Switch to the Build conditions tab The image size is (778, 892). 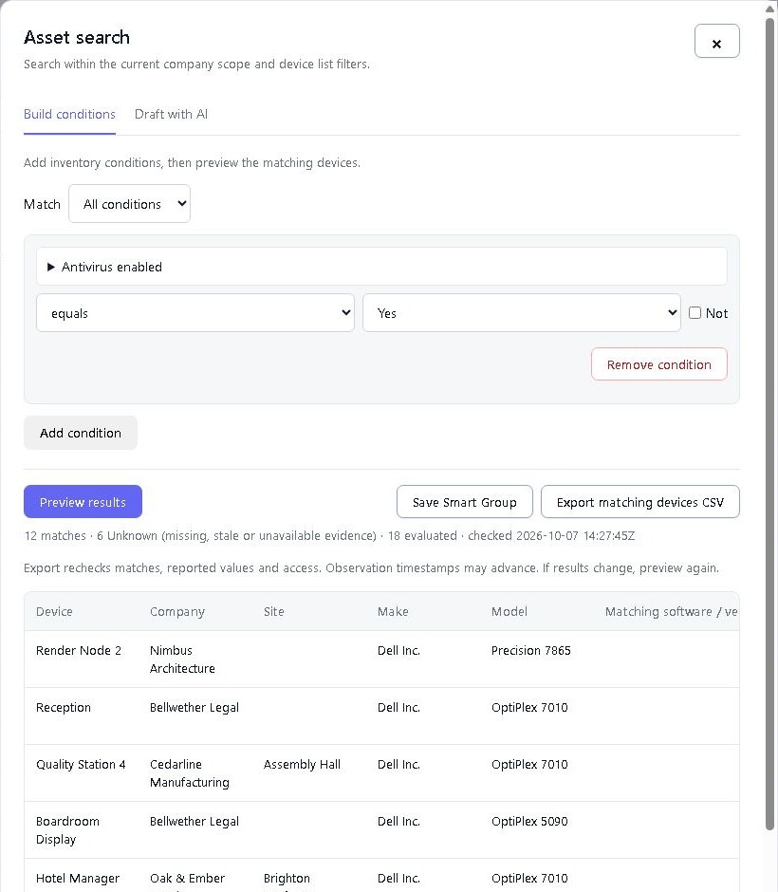tap(69, 114)
